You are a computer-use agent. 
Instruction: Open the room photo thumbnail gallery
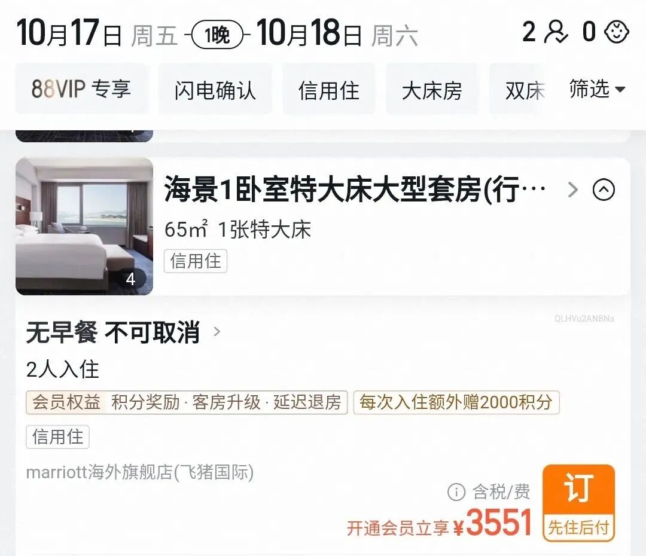84,226
